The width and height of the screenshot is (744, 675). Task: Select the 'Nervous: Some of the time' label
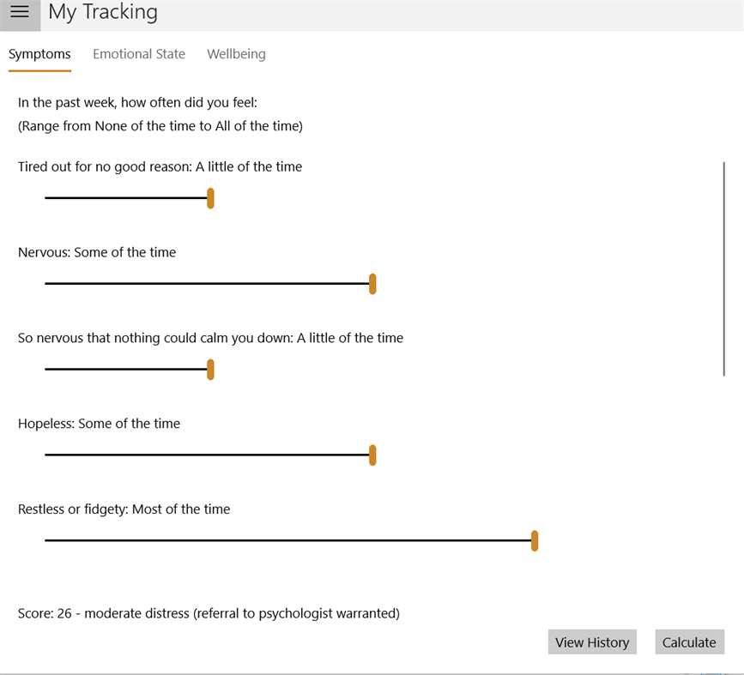(97, 252)
